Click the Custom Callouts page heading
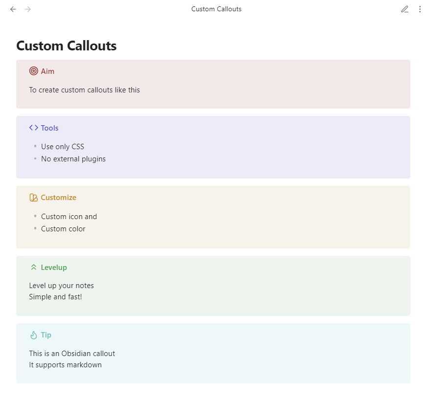The image size is (425, 403). pyautogui.click(x=66, y=45)
